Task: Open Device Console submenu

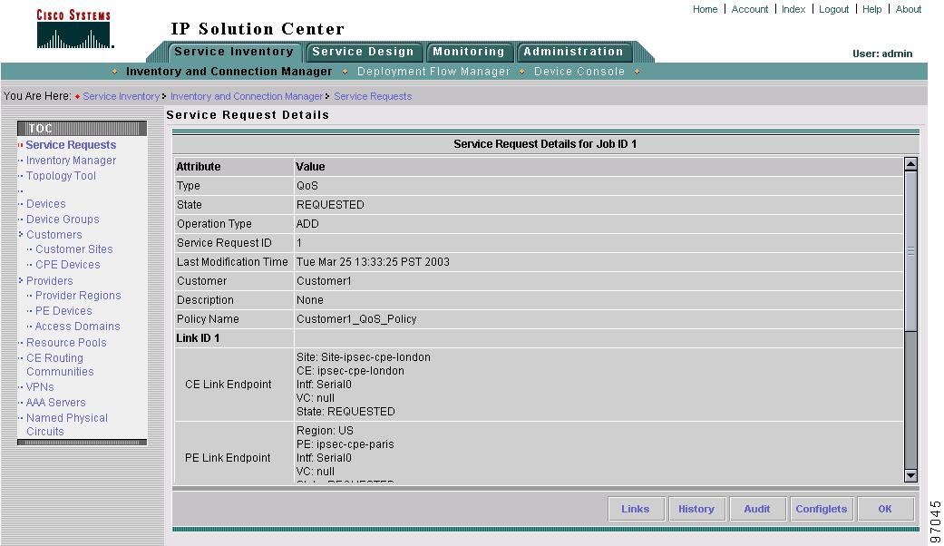Action: [x=579, y=72]
